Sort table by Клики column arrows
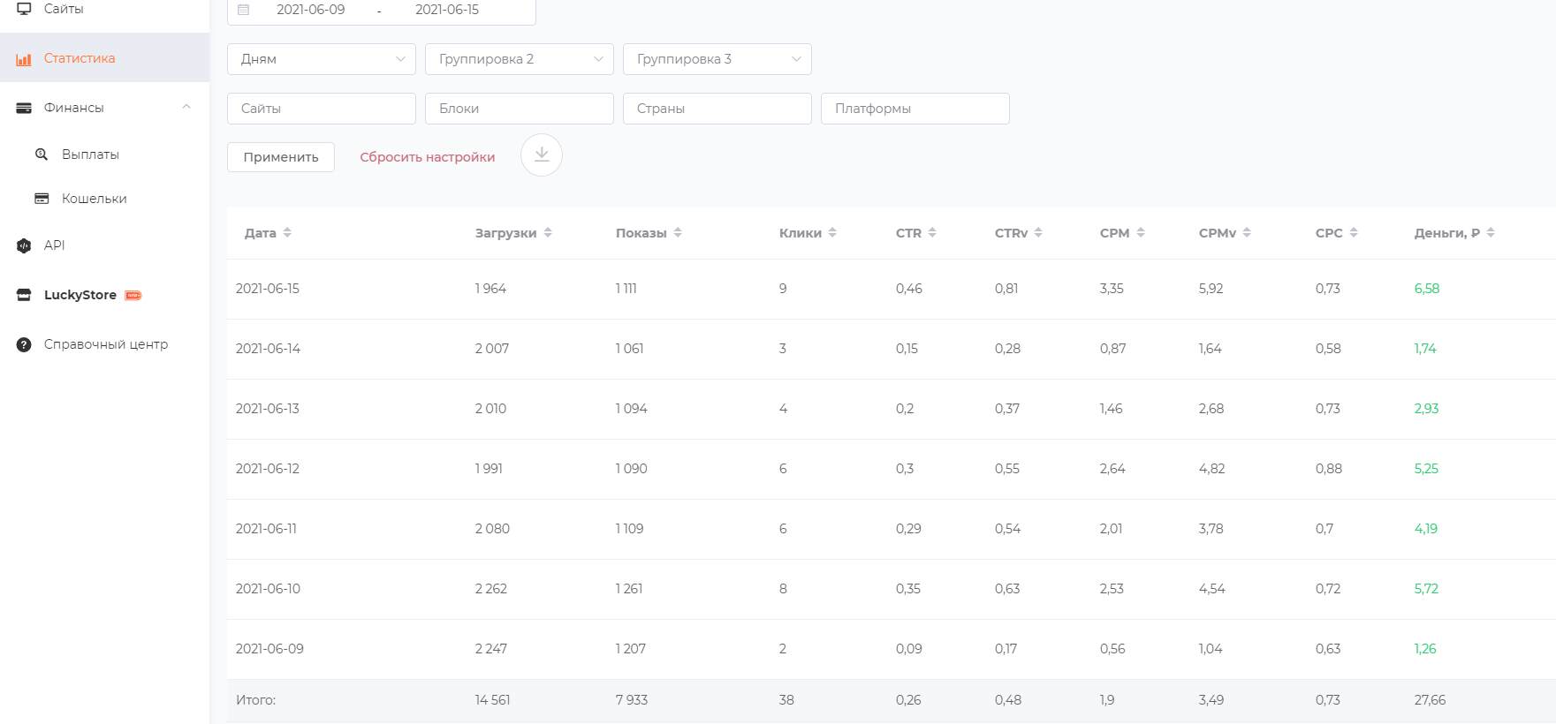Image resolution: width=1556 pixels, height=724 pixels. point(832,233)
